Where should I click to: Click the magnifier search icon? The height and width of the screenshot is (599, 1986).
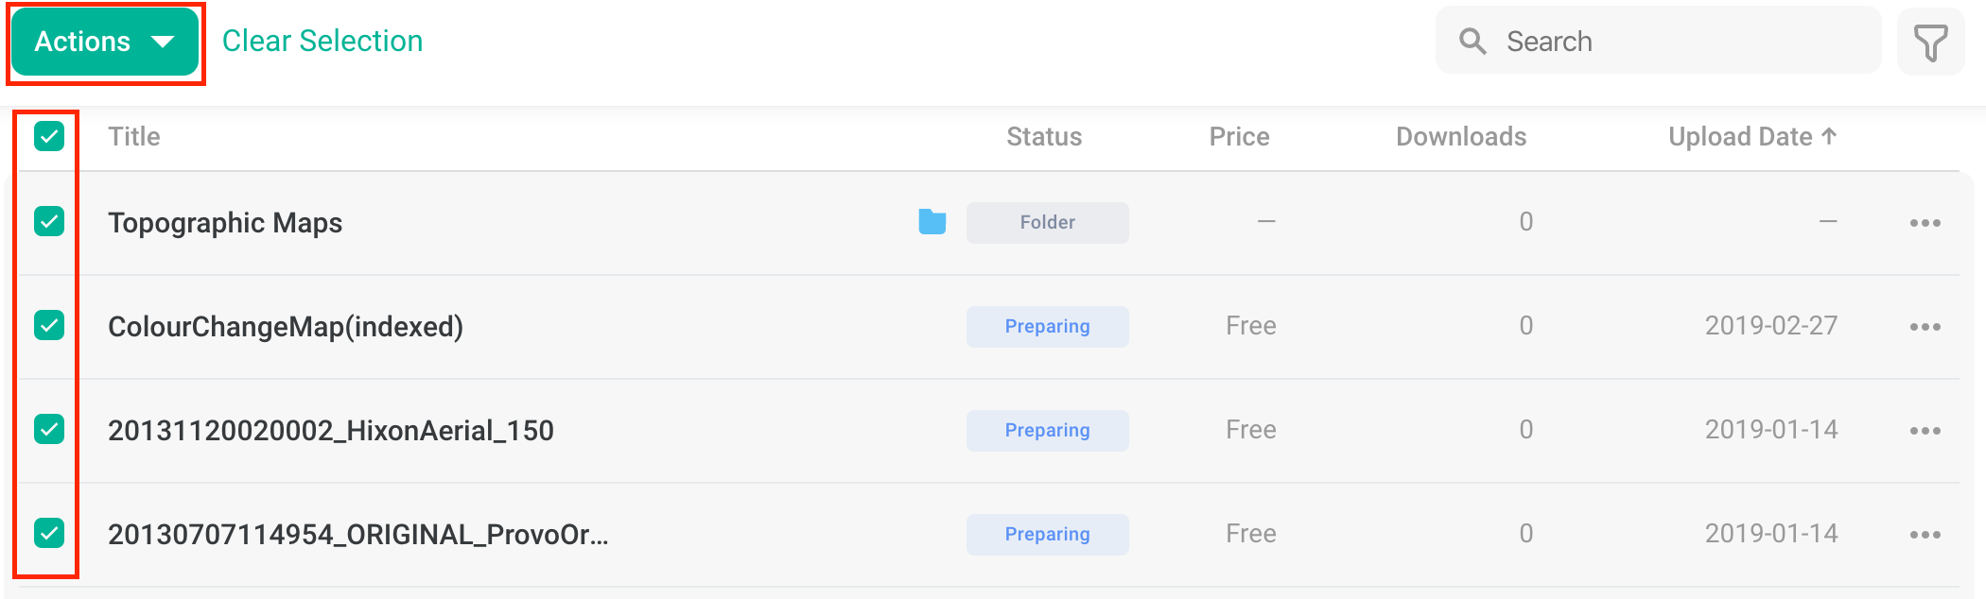pyautogui.click(x=1472, y=42)
